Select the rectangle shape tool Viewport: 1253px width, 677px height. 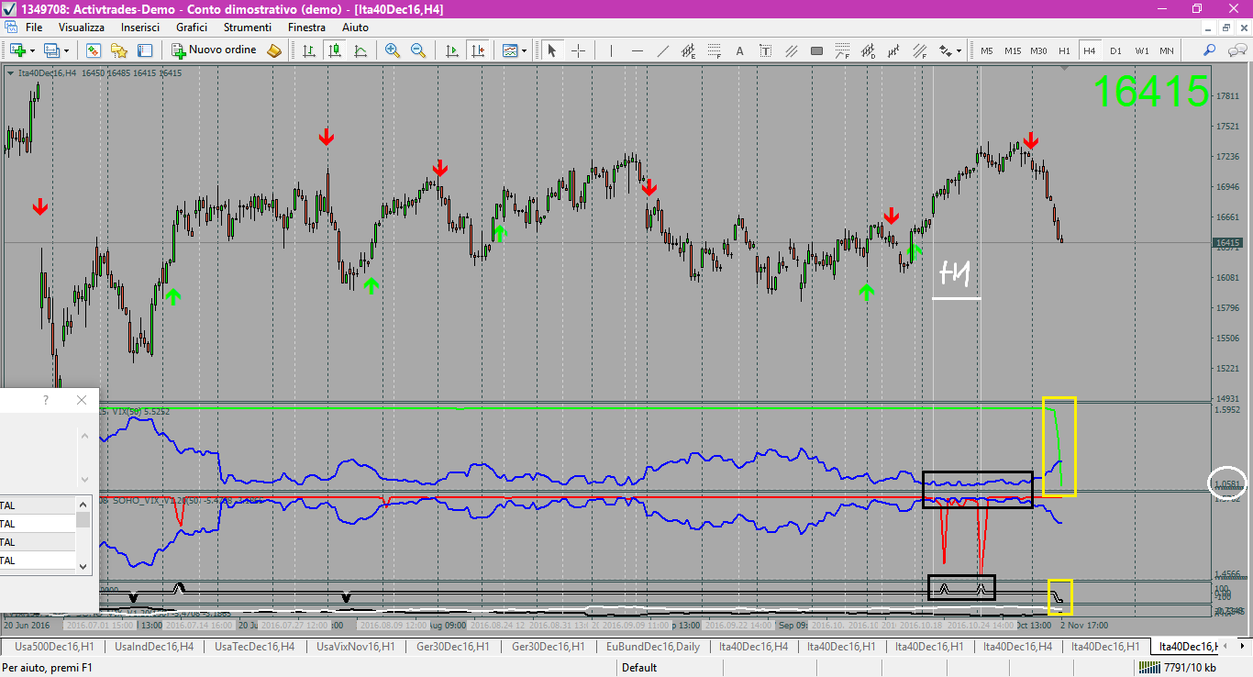(x=817, y=50)
